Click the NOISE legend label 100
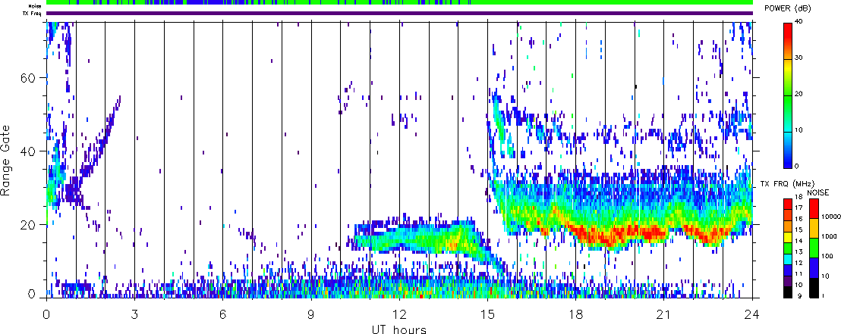841x334 pixels. (827, 257)
